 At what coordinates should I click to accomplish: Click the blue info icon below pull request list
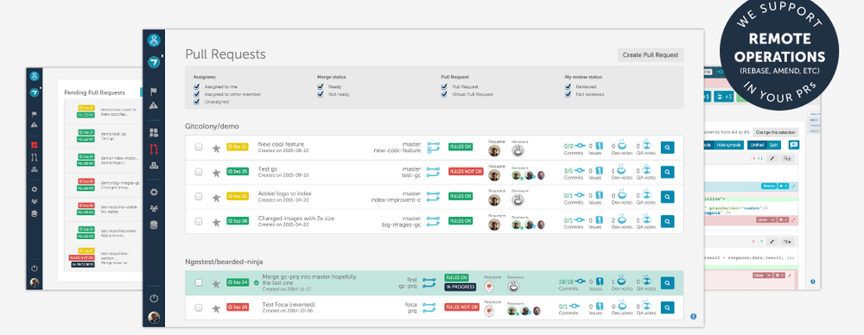[693, 316]
